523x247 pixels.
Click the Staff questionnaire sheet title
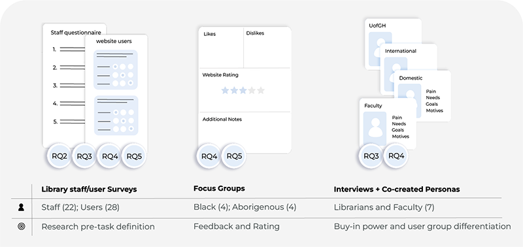[76, 33]
